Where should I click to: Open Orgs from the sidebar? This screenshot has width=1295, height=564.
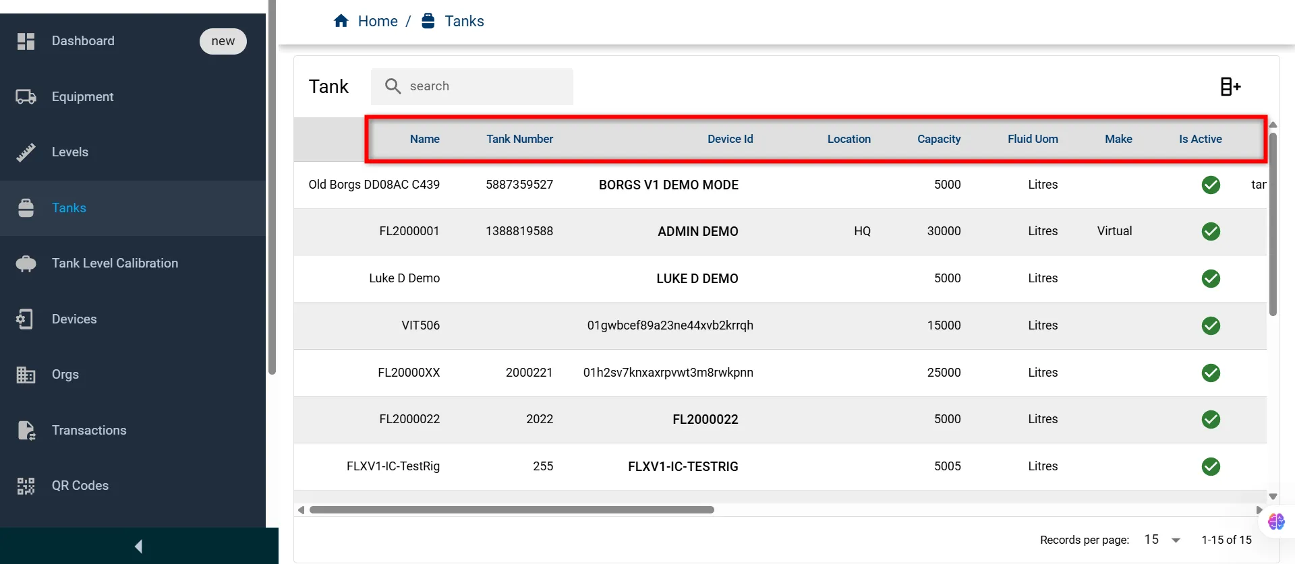pyautogui.click(x=65, y=375)
